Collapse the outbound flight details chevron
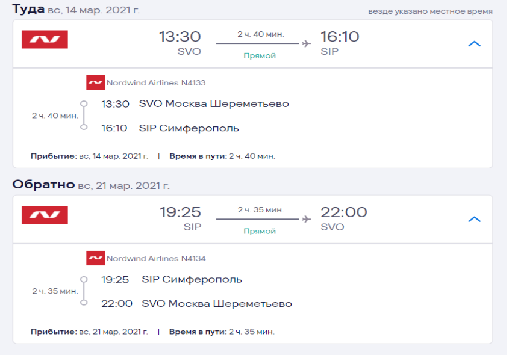The image size is (509, 355). pyautogui.click(x=475, y=44)
